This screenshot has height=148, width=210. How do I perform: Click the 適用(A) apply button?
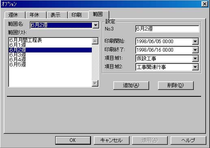(150, 140)
